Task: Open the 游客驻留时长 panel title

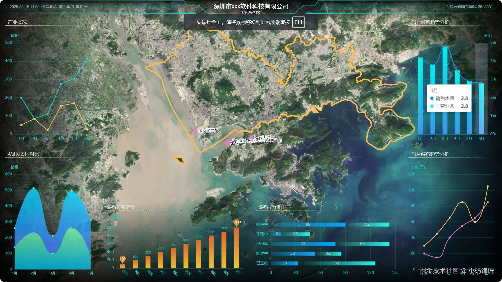Action: coord(273,207)
